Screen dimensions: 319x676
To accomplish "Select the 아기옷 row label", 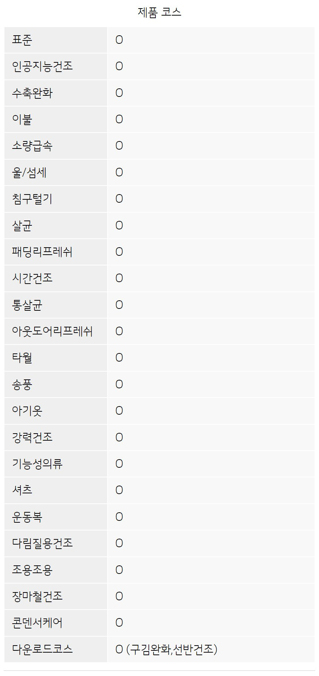I will click(27, 411).
